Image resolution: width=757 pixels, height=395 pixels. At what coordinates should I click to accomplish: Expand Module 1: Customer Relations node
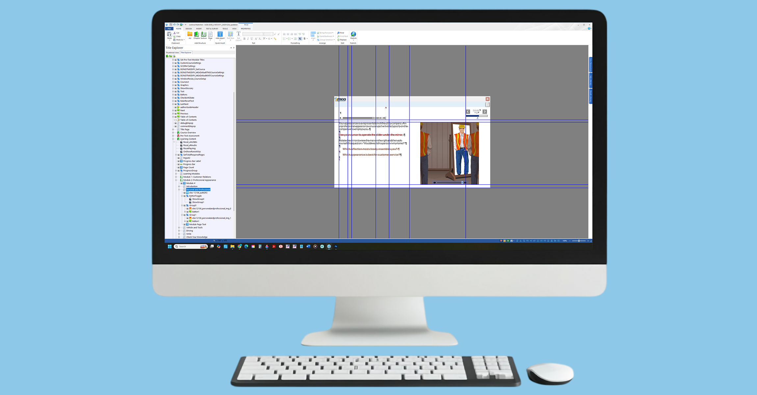(176, 177)
